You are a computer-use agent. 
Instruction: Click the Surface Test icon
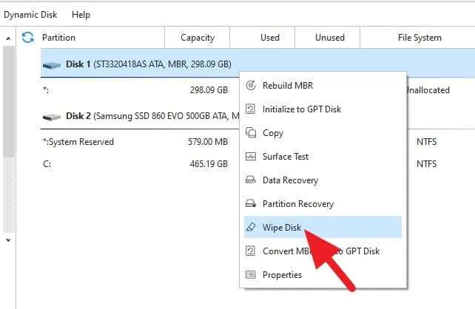251,157
